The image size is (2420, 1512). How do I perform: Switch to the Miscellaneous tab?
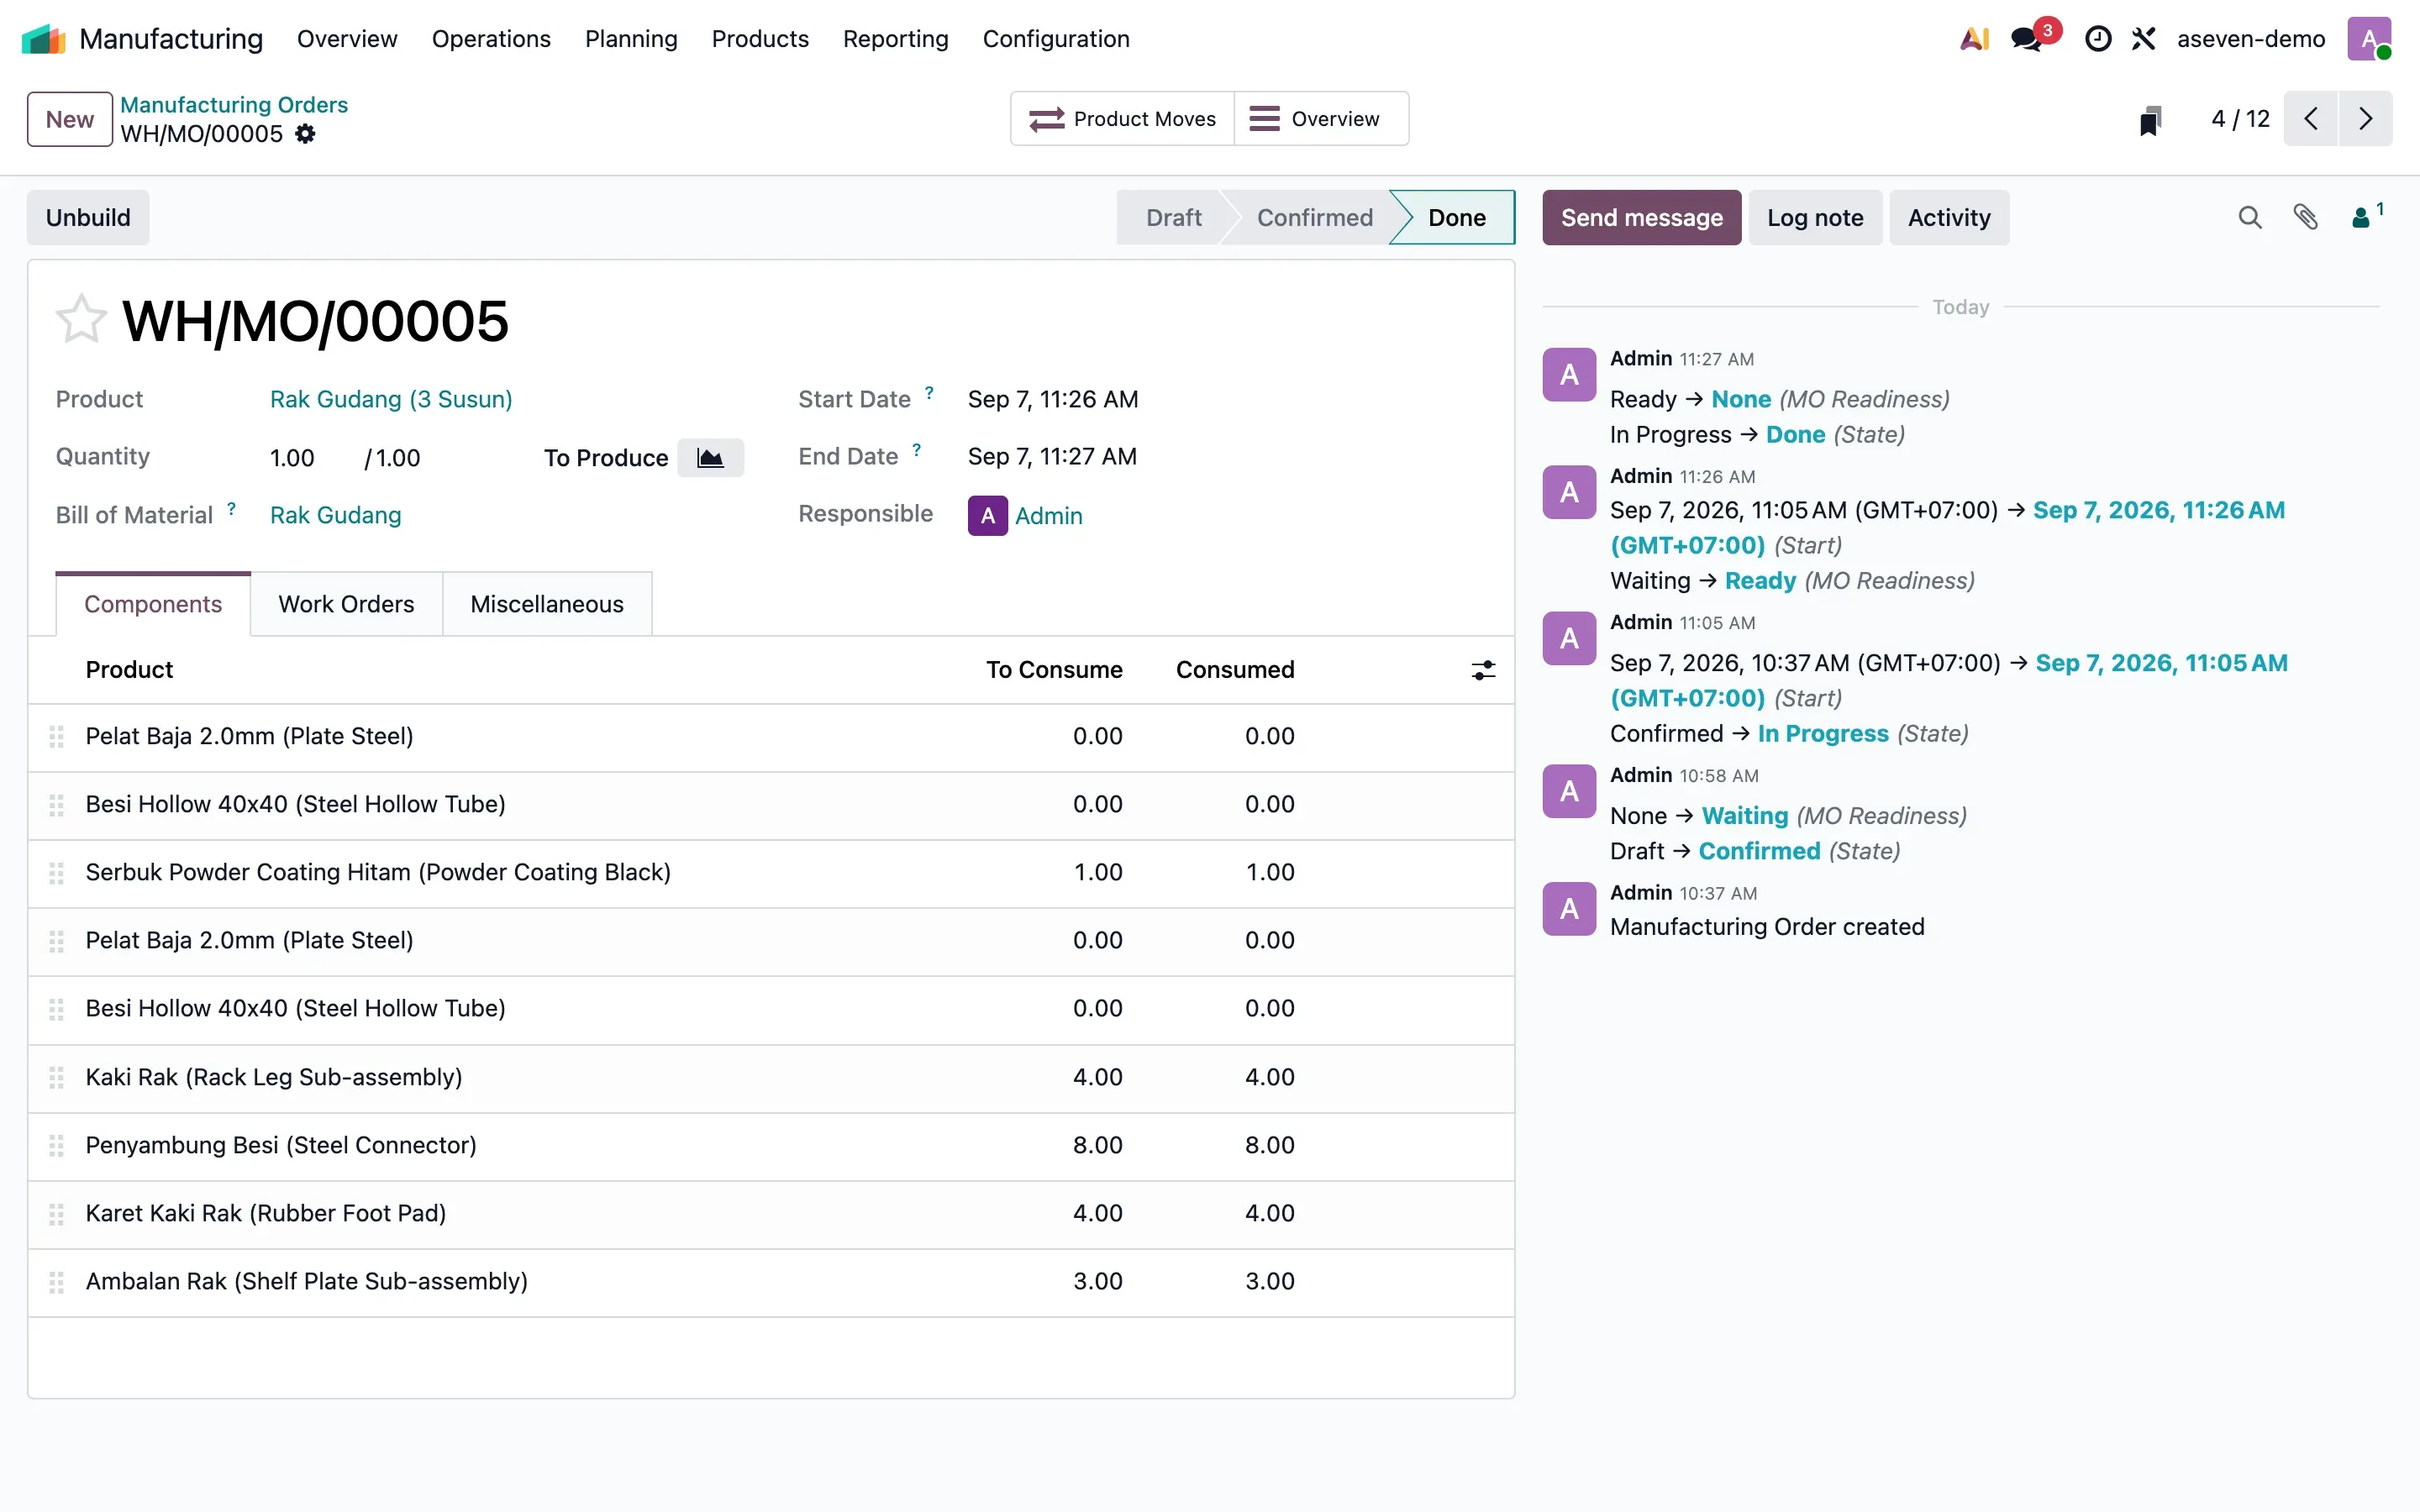click(547, 604)
